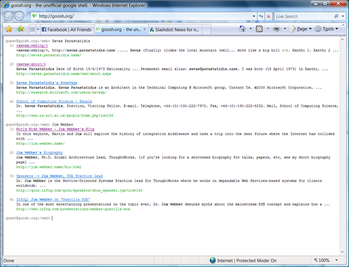Image resolution: width=349 pixels, height=267 pixels.
Task: Click the Live Search input box
Action: click(x=304, y=16)
